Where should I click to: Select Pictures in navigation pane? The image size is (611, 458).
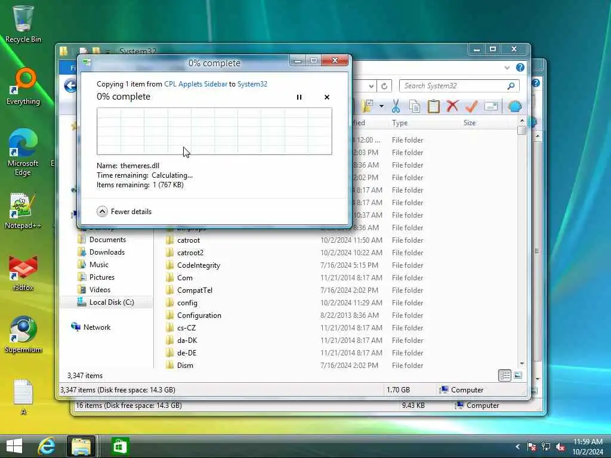(x=101, y=277)
